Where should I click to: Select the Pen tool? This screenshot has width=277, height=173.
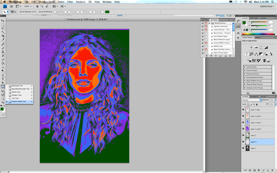3,75
